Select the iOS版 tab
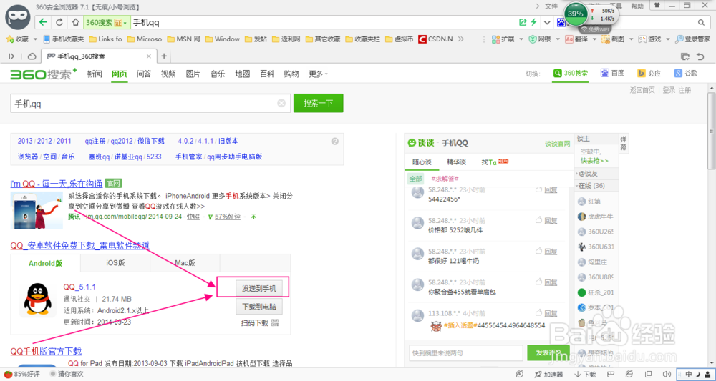716x381 pixels. click(x=115, y=263)
